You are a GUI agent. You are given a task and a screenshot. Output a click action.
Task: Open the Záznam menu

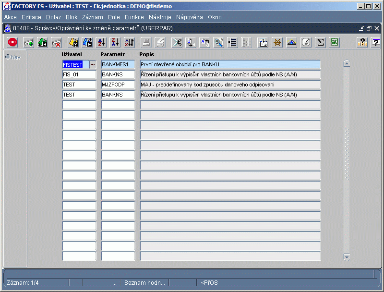coord(93,17)
